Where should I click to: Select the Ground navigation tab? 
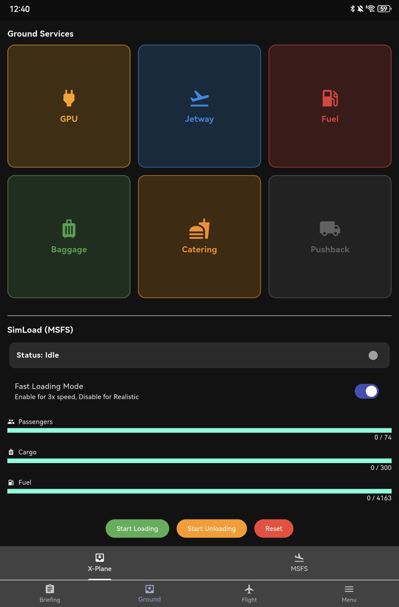(150, 593)
